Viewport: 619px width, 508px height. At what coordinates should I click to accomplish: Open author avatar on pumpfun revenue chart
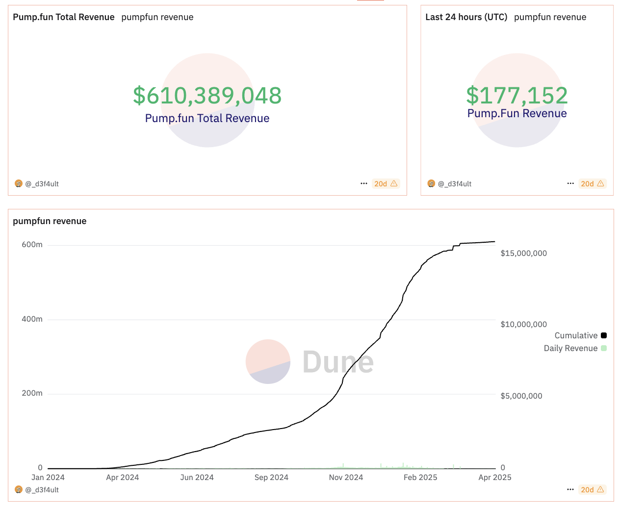(x=19, y=489)
